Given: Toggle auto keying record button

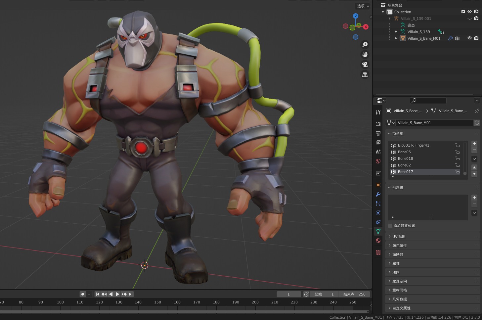Looking at the screenshot, I should [83, 294].
